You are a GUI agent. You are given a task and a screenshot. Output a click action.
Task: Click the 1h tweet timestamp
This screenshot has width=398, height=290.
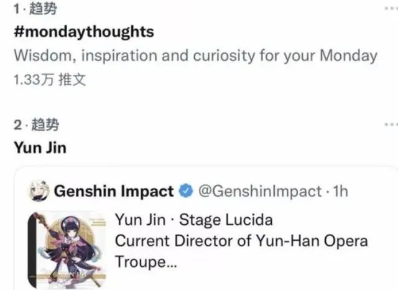pyautogui.click(x=341, y=192)
